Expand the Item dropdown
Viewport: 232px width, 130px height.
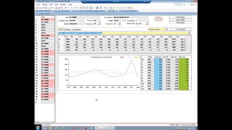tap(98, 17)
